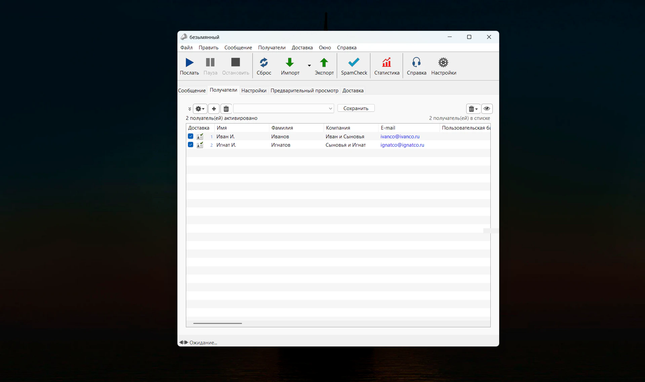645x382 pixels.
Task: Click the "Ожидание..." status text
Action: (x=203, y=343)
